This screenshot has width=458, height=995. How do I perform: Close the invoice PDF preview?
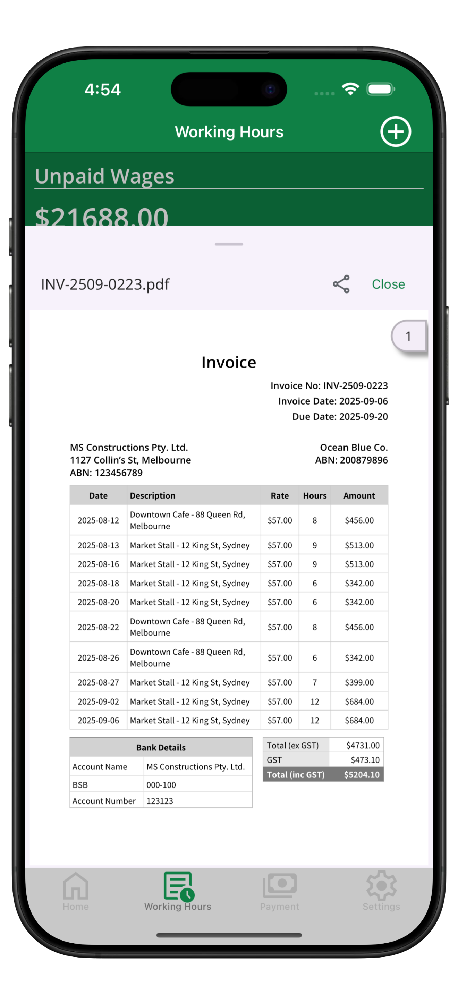[x=388, y=284]
